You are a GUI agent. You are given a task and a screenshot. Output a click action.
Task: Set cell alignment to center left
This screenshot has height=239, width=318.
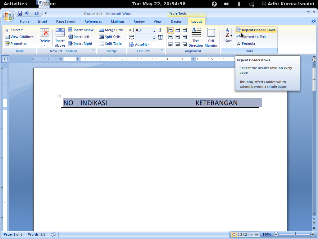pyautogui.click(x=170, y=37)
